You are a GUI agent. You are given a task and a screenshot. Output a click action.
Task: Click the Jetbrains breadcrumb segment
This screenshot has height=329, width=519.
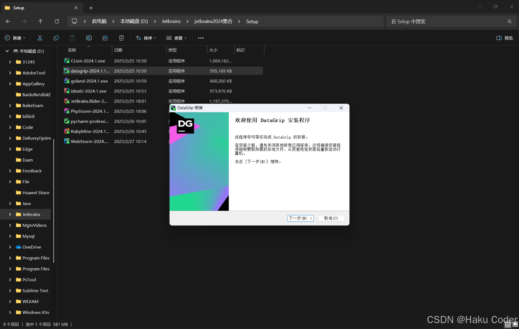click(x=171, y=21)
